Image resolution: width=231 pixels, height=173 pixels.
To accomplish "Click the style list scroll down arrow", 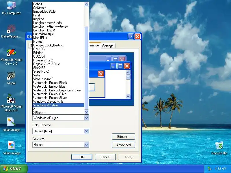I will pos(86,112).
